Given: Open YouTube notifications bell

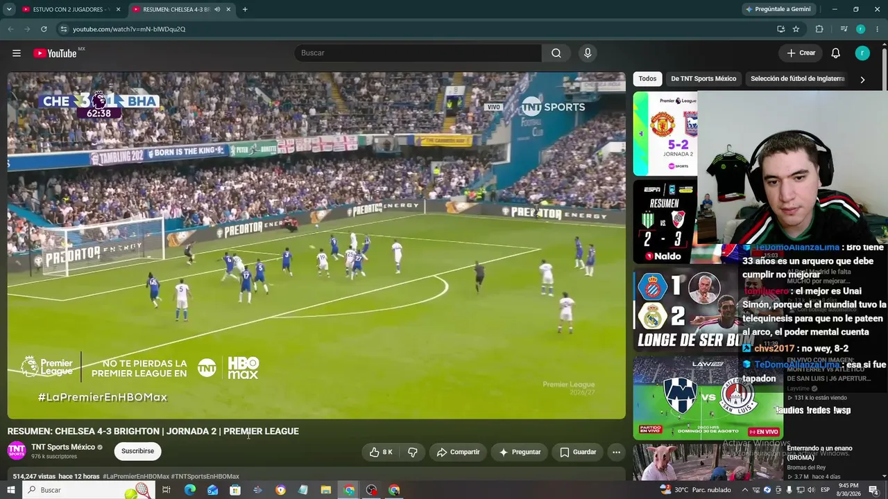Looking at the screenshot, I should click(836, 53).
